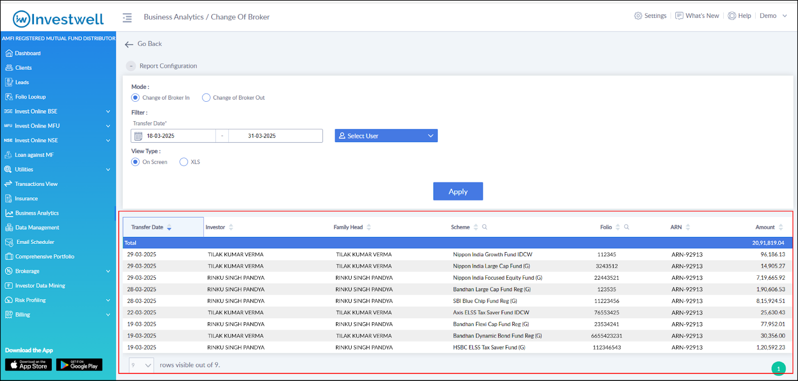This screenshot has width=798, height=381.
Task: Sort by the Family Head column arrows
Action: (x=369, y=227)
